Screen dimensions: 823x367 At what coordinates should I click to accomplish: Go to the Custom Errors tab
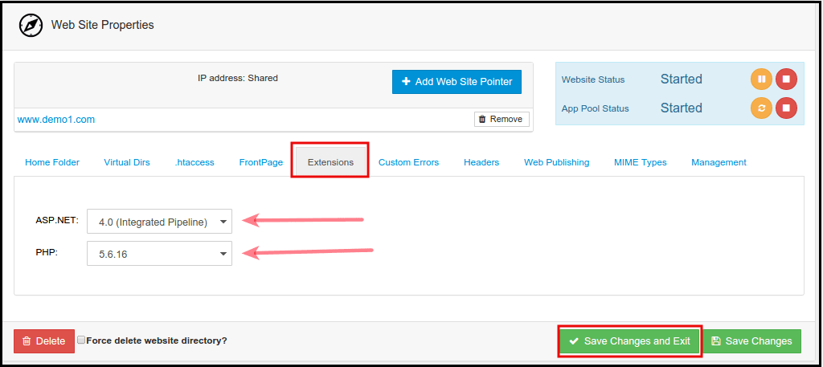pyautogui.click(x=408, y=162)
